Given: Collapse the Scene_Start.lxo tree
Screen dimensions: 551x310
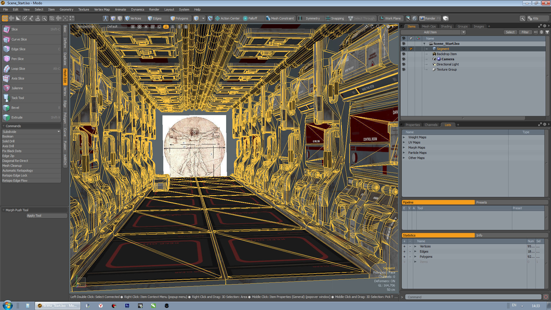Looking at the screenshot, I should (x=424, y=44).
